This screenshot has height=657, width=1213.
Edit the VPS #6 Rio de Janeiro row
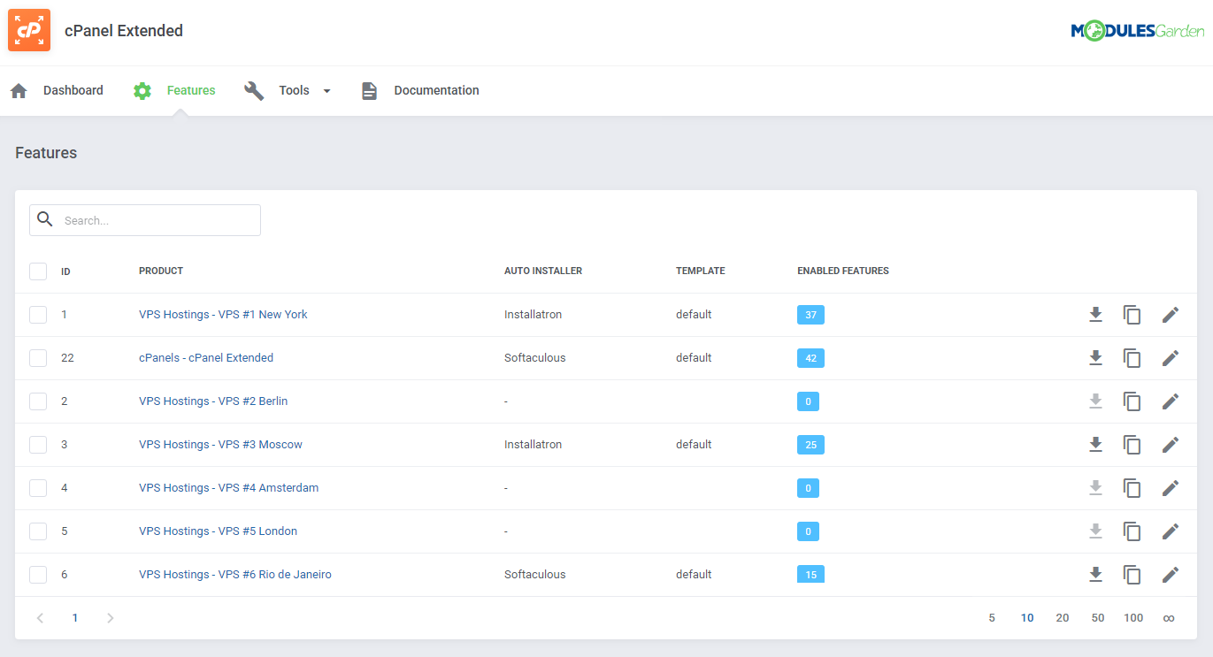[1171, 574]
